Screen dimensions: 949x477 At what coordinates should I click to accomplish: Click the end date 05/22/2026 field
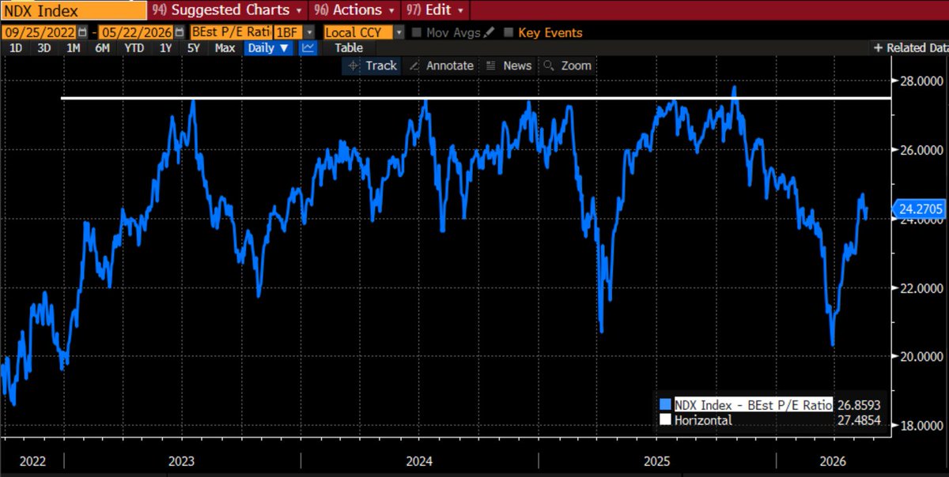coord(136,32)
